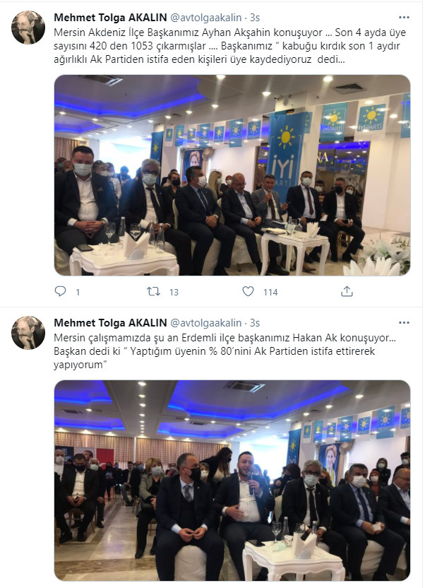
Task: Open second tweet text about Hakan Ak
Action: [x=225, y=351]
